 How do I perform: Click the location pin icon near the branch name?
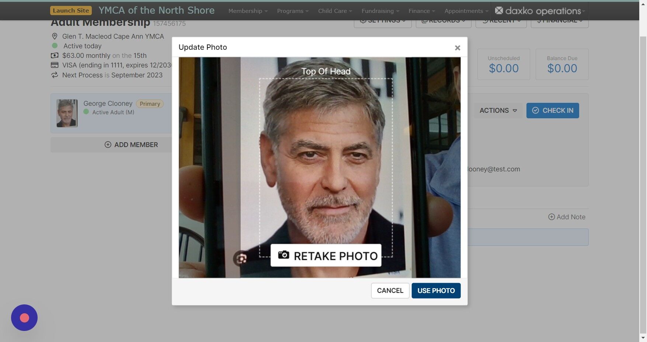point(55,36)
